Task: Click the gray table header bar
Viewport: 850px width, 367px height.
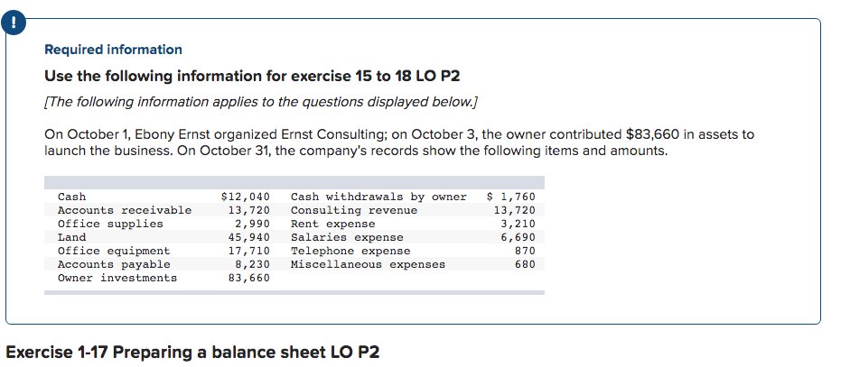Action: (294, 182)
